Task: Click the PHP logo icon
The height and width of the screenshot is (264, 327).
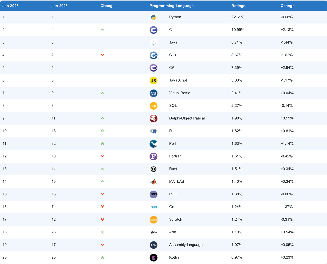Action: 153,194
